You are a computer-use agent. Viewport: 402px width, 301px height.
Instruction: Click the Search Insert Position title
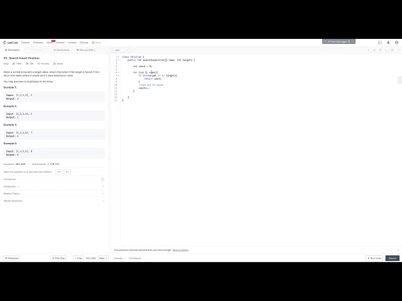[x=21, y=58]
